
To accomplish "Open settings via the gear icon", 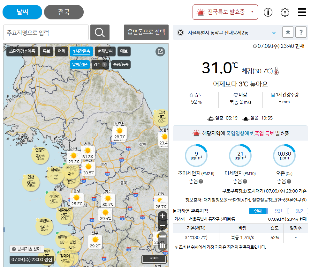I will (284, 12).
